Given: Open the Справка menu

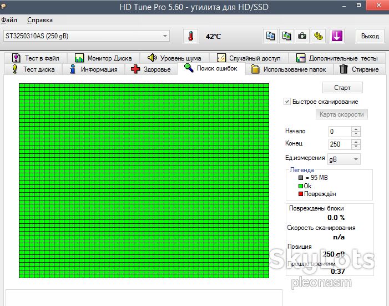Looking at the screenshot, I should click(40, 20).
